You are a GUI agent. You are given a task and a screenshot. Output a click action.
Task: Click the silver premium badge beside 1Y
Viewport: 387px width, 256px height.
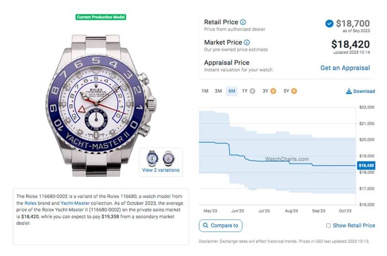(252, 91)
